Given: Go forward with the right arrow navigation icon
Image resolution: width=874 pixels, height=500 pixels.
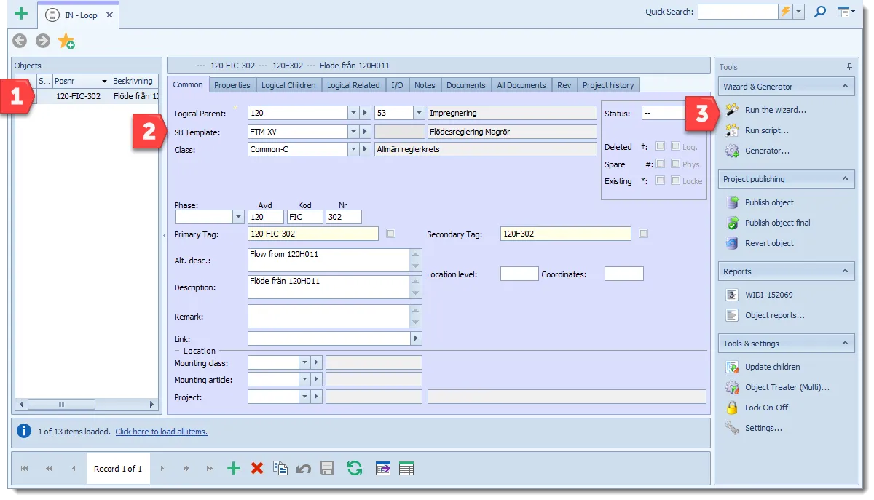Looking at the screenshot, I should point(43,41).
